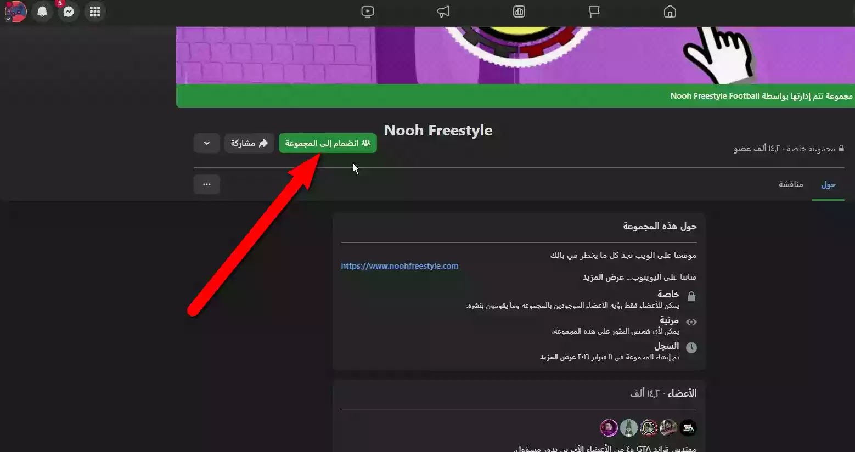The width and height of the screenshot is (855, 452).
Task: Switch to the مناقشة tab
Action: [x=791, y=184]
